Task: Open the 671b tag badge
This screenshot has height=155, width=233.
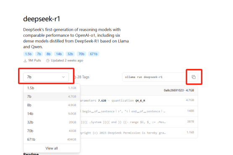Action: point(94,54)
